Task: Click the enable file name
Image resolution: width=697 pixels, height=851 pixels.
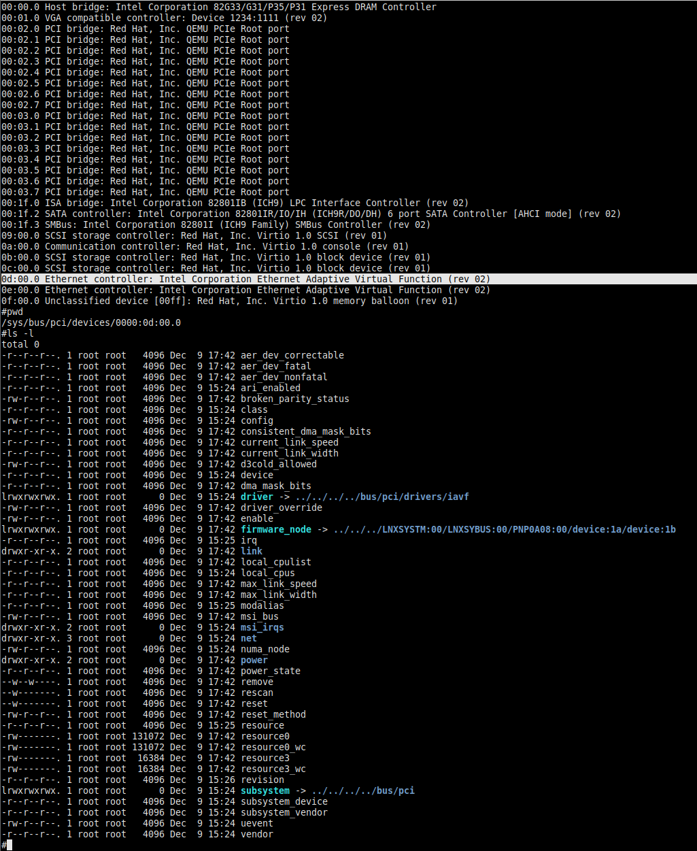Action: click(x=257, y=518)
